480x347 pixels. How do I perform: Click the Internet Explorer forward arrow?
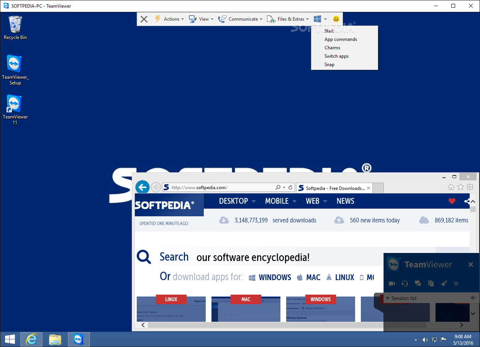pos(156,187)
